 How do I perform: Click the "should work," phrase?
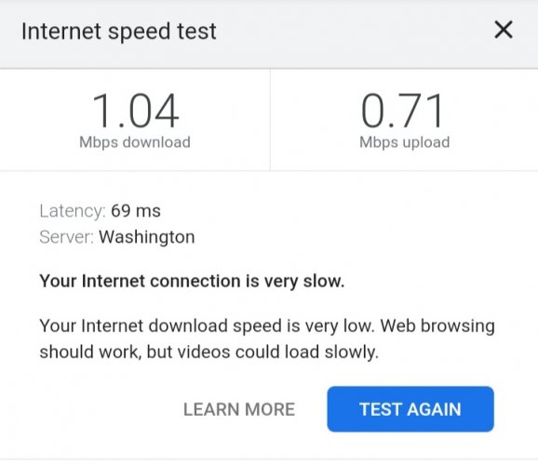90,352
